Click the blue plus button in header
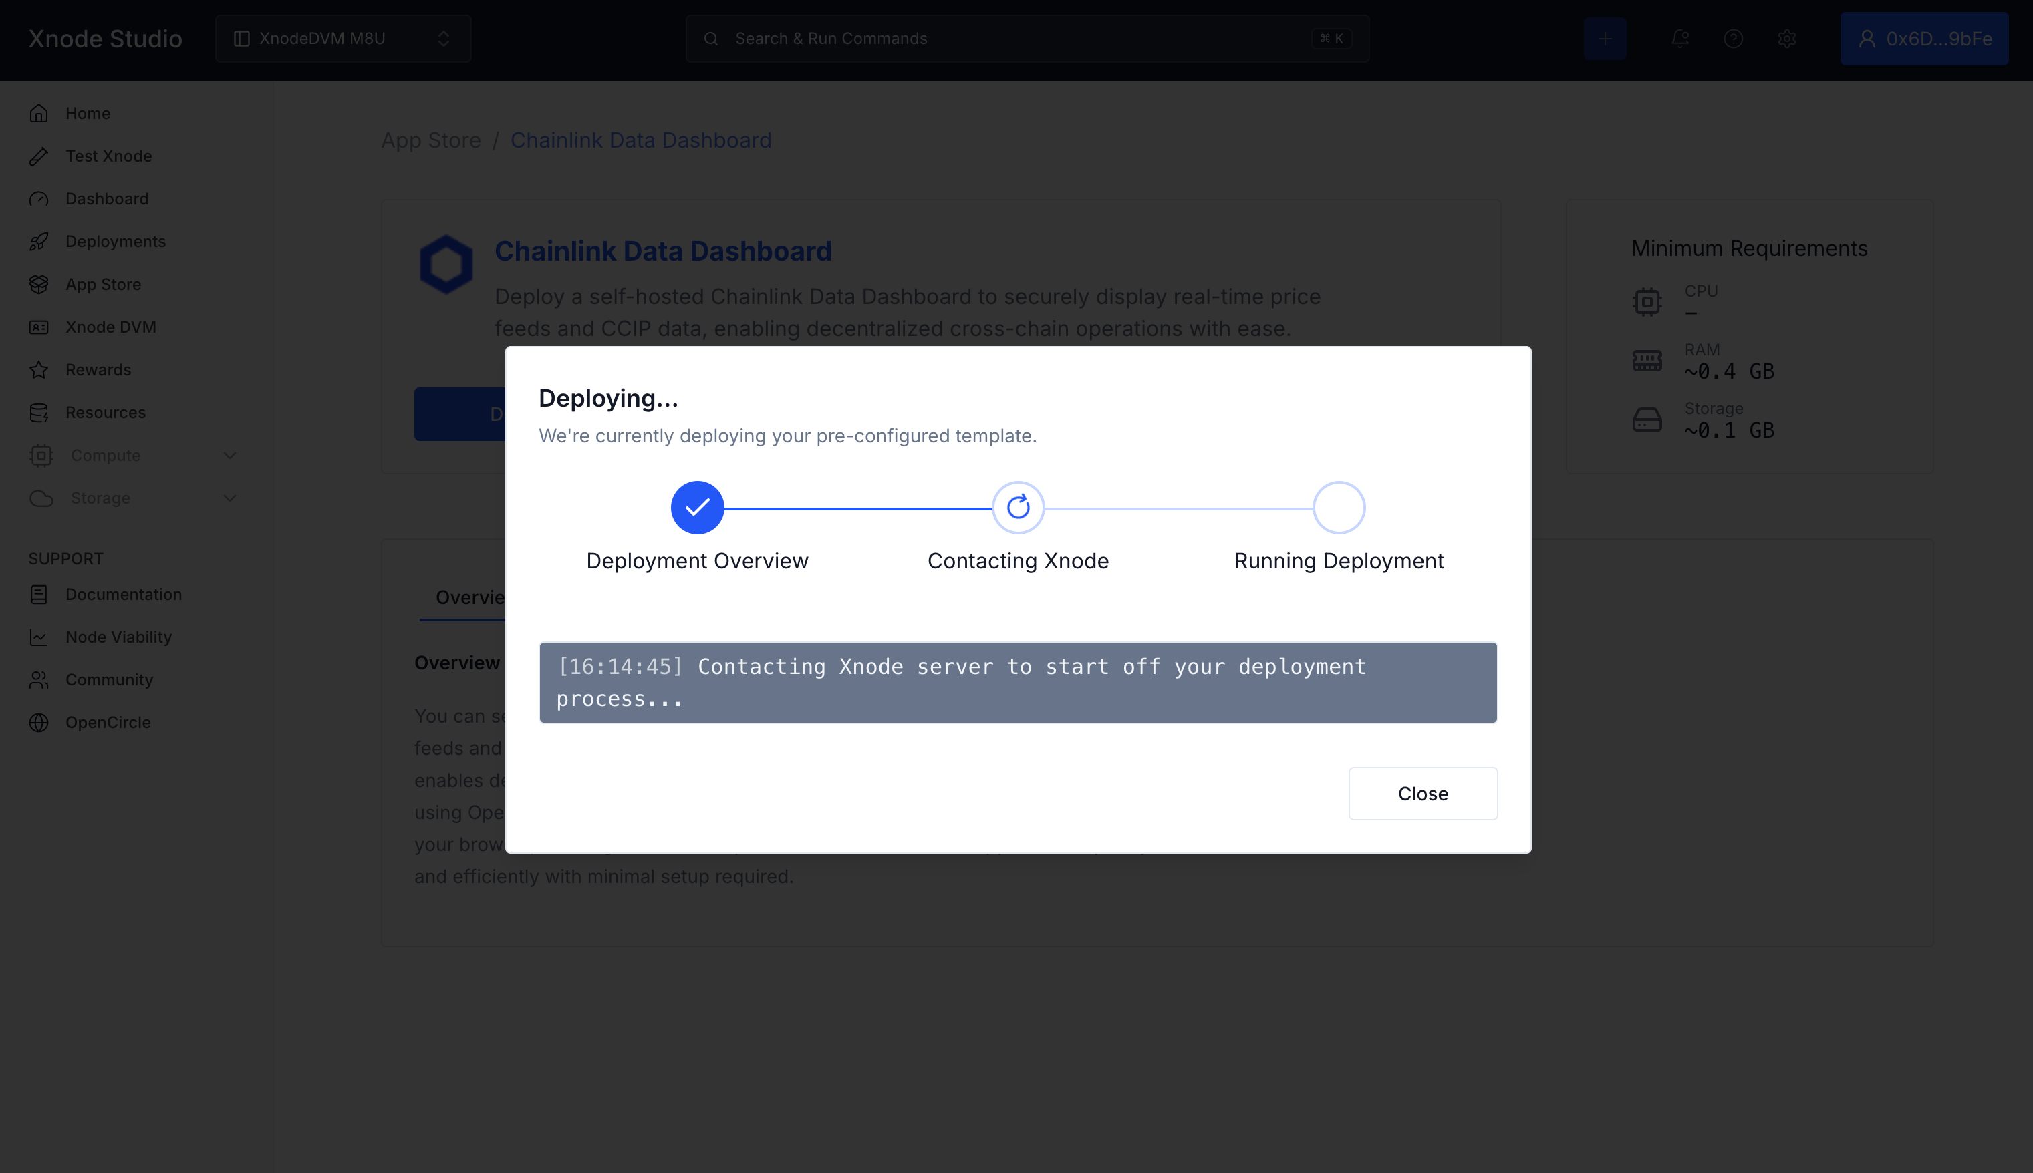Viewport: 2033px width, 1173px height. 1605,39
